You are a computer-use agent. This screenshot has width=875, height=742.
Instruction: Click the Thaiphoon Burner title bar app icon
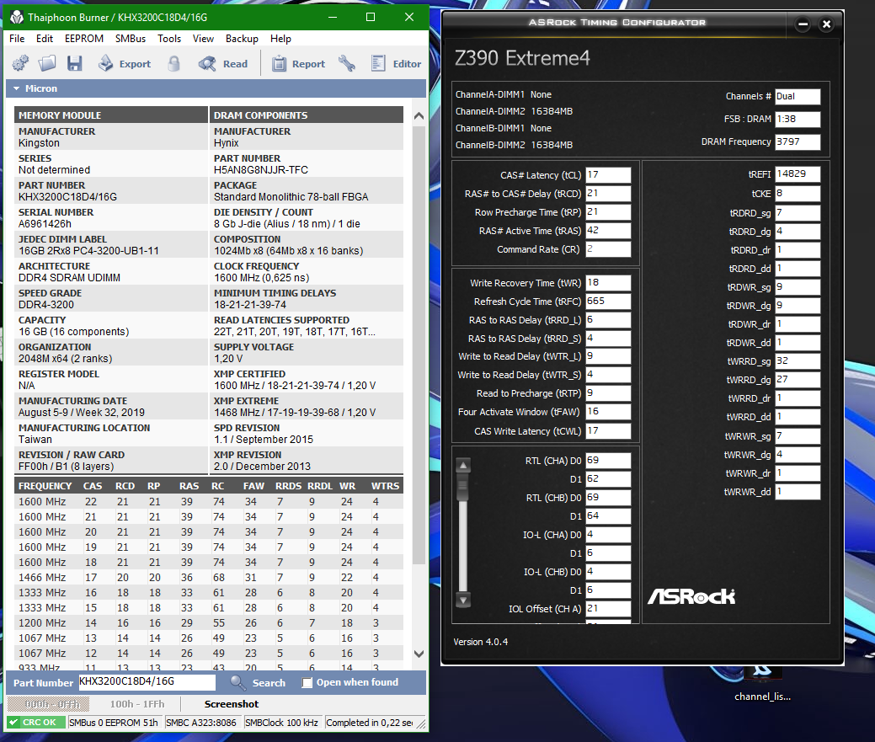coord(17,18)
